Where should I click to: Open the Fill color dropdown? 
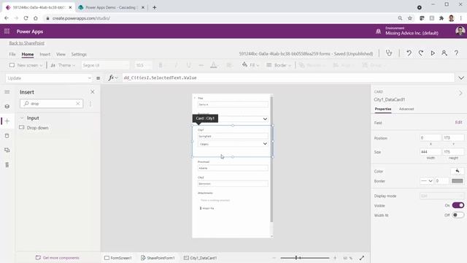click(x=250, y=65)
